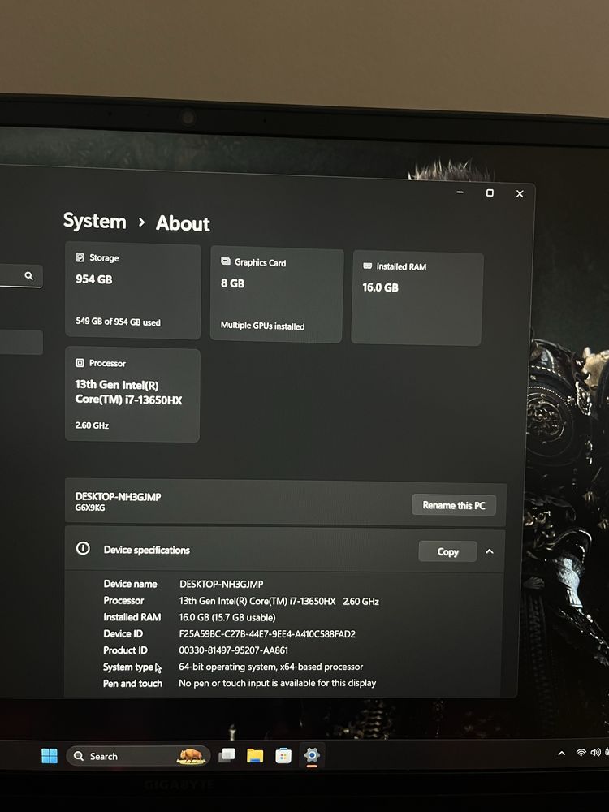This screenshot has width=609, height=812.
Task: Click '64-bit operating system, x64-based processor' text
Action: 271,667
